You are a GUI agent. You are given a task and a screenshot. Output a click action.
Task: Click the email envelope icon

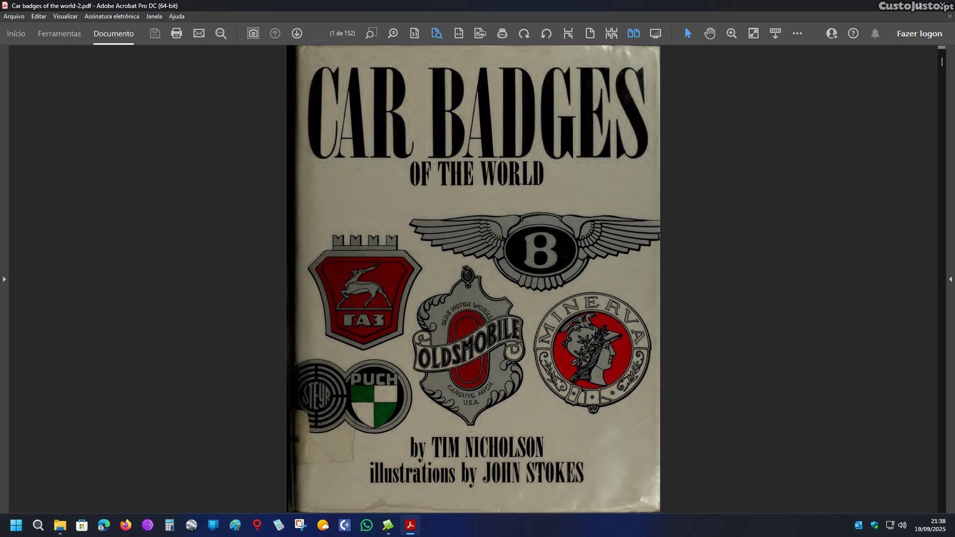tap(199, 33)
